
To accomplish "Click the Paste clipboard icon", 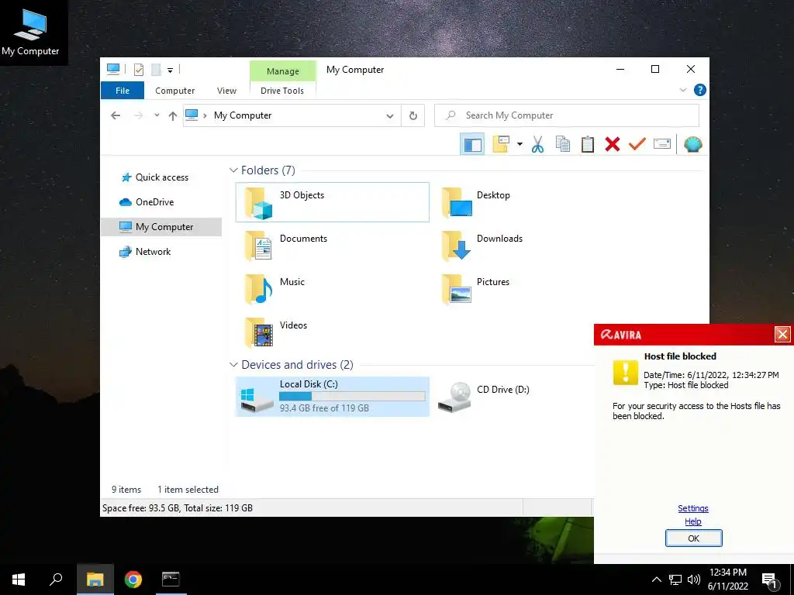I will (x=588, y=144).
